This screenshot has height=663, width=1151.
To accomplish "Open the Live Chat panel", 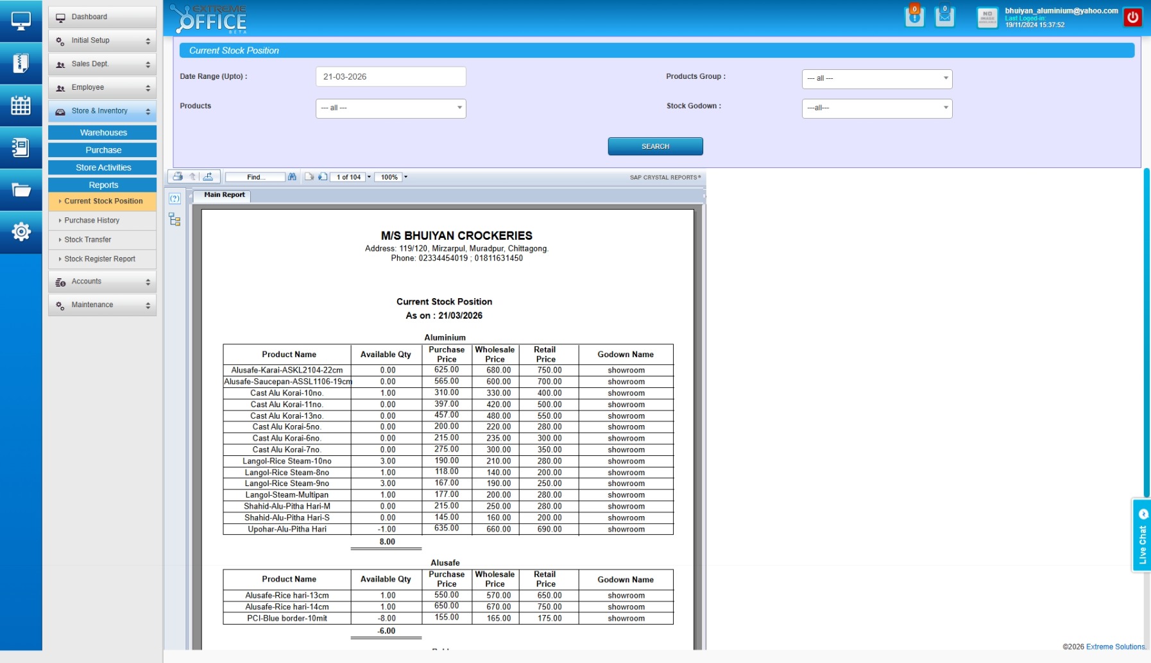I will click(1142, 535).
